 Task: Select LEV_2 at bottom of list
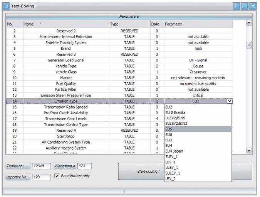(x=170, y=179)
